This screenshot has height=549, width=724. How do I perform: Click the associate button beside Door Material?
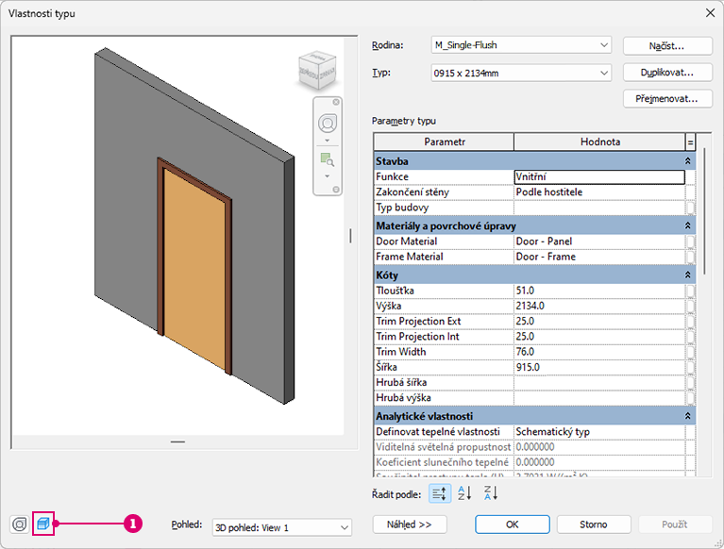pyautogui.click(x=690, y=241)
